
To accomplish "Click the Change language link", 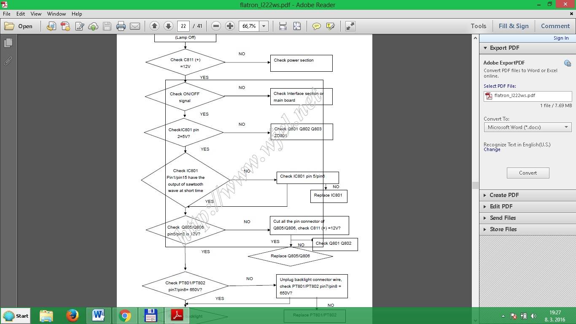I will coord(492,149).
